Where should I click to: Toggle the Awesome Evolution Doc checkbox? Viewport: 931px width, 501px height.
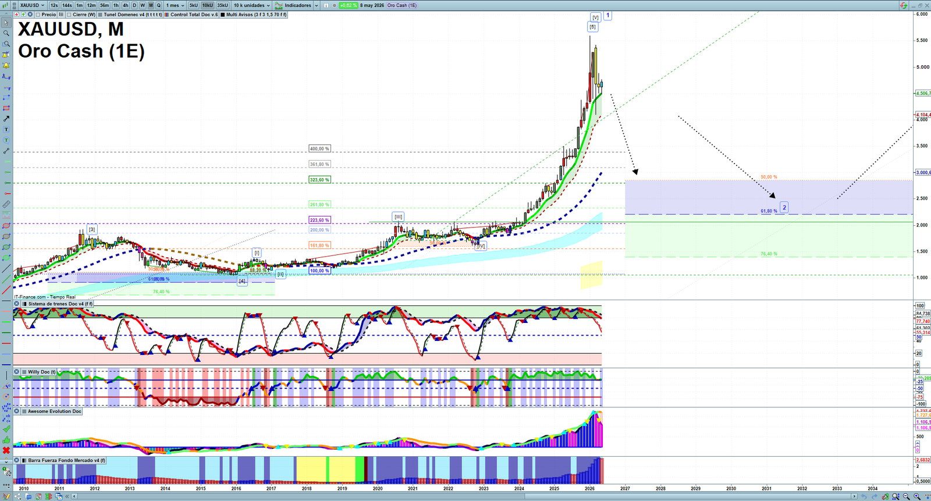tap(24, 411)
